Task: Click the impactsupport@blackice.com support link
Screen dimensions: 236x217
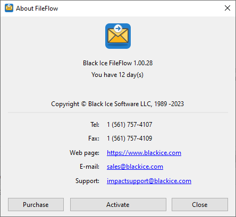Action: 149,181
